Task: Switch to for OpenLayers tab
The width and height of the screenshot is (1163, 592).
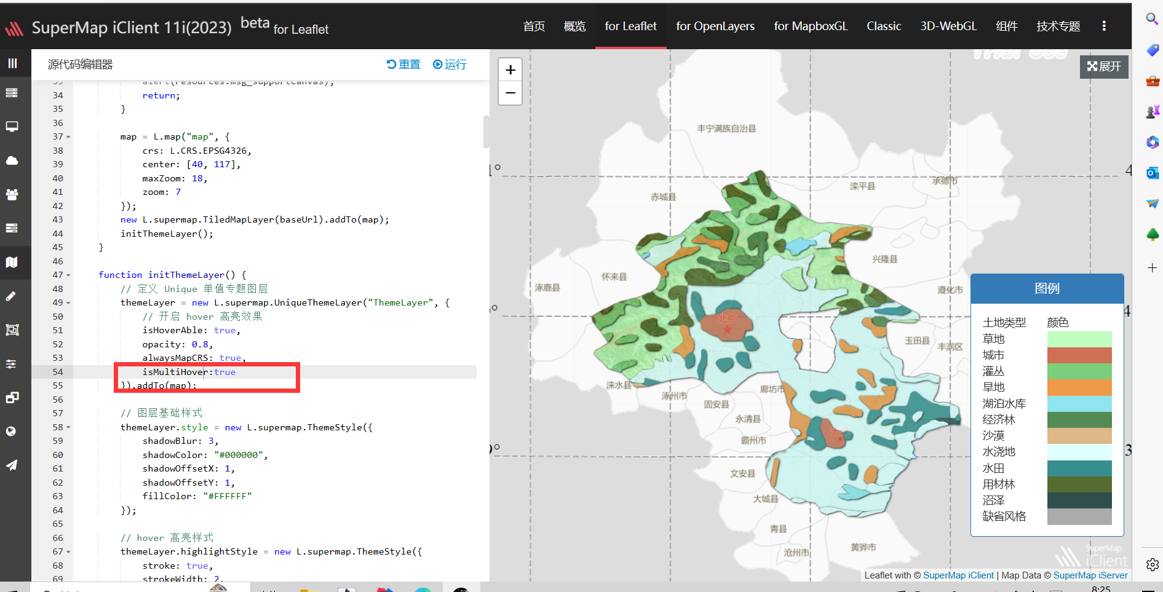Action: [x=715, y=26]
